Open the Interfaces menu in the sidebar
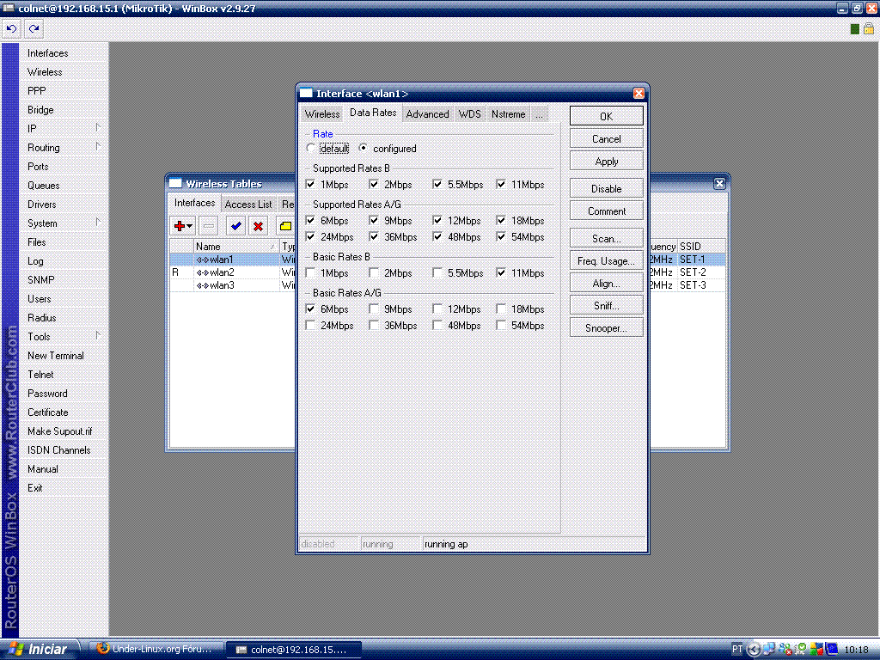880x660 pixels. point(64,53)
